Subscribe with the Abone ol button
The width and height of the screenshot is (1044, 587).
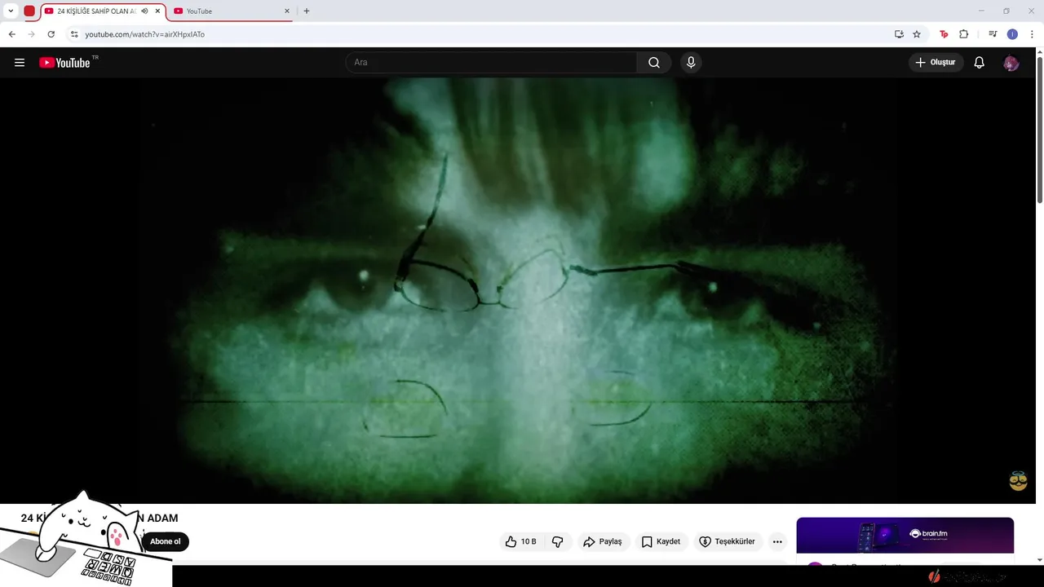(165, 541)
